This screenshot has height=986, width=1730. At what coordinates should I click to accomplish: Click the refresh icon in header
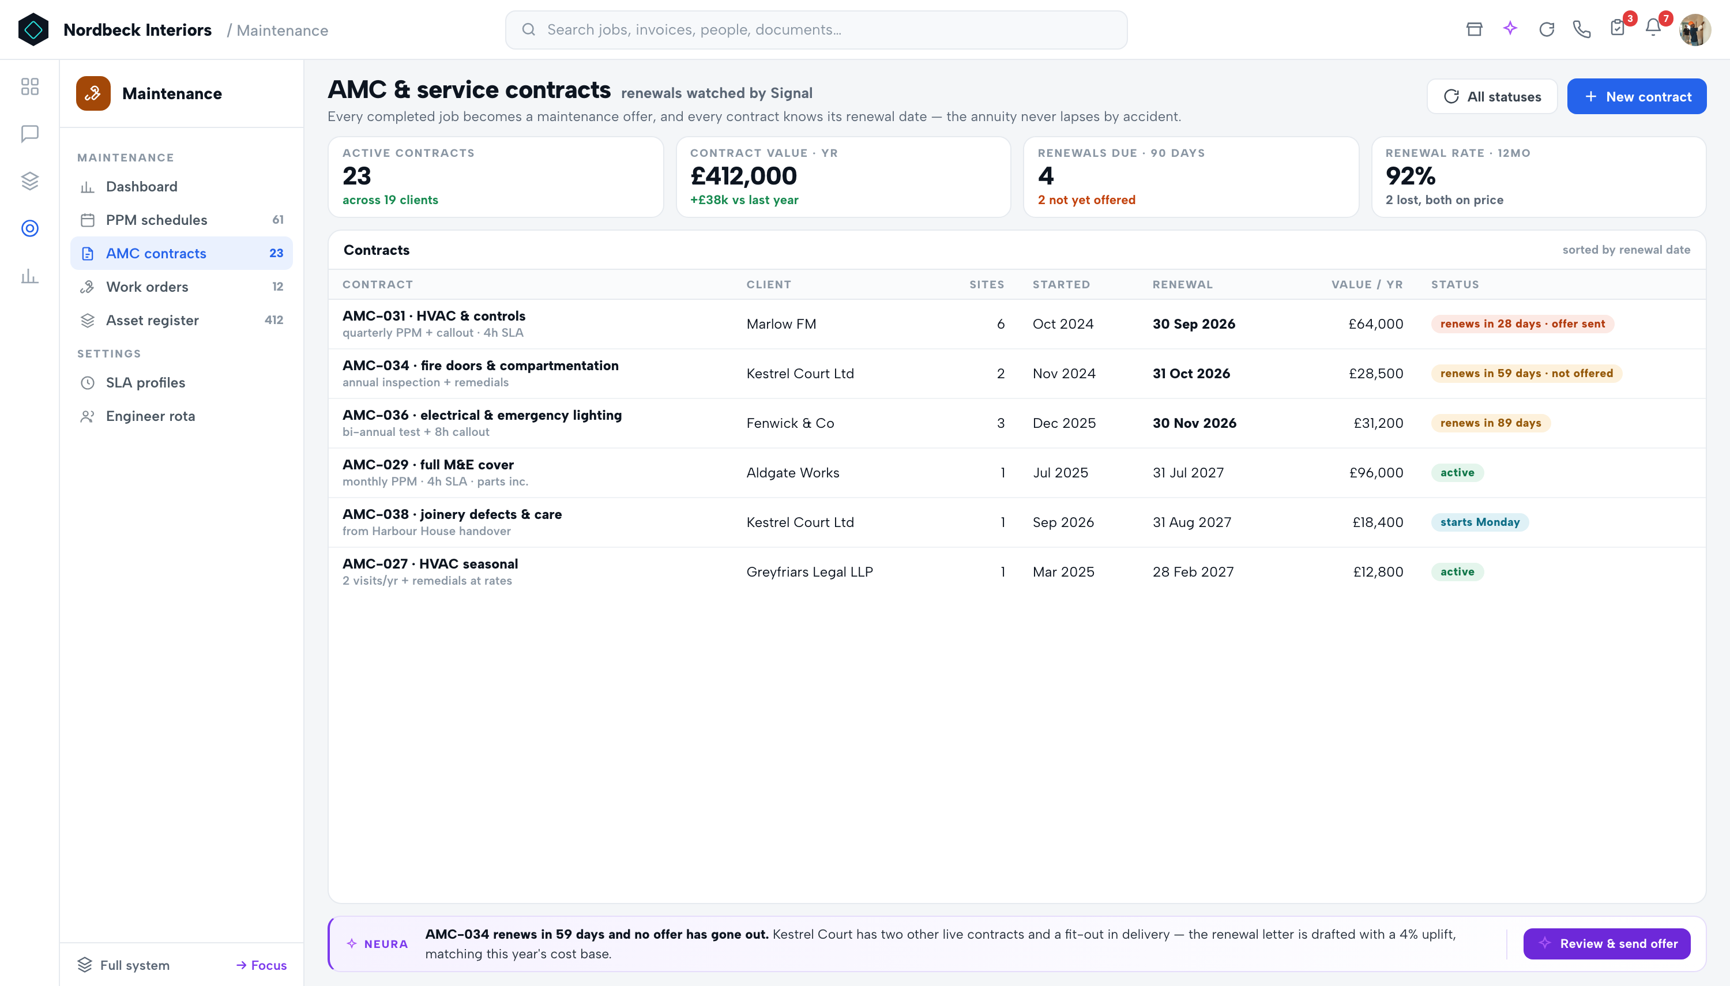pos(1547,29)
